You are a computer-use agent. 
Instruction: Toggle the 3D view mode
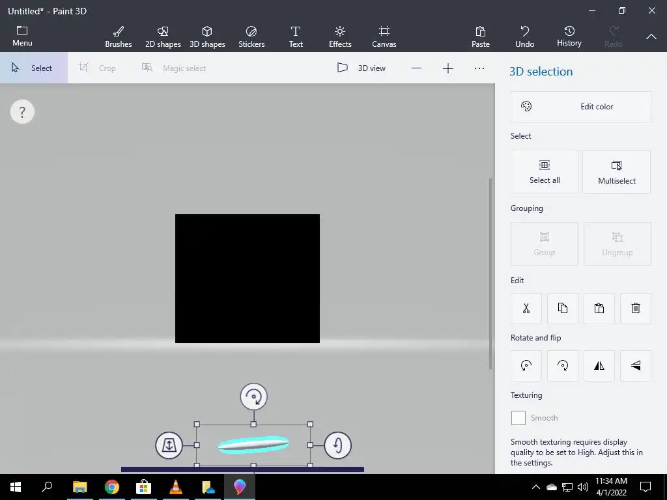pos(362,68)
